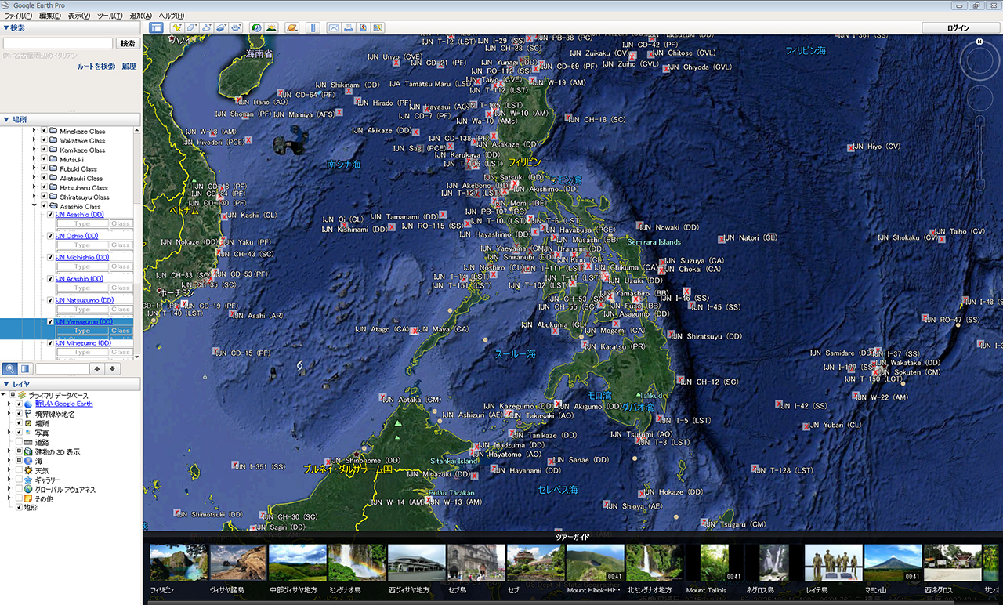The width and height of the screenshot is (1003, 605).
Task: Show the ruler tool
Action: [313, 27]
